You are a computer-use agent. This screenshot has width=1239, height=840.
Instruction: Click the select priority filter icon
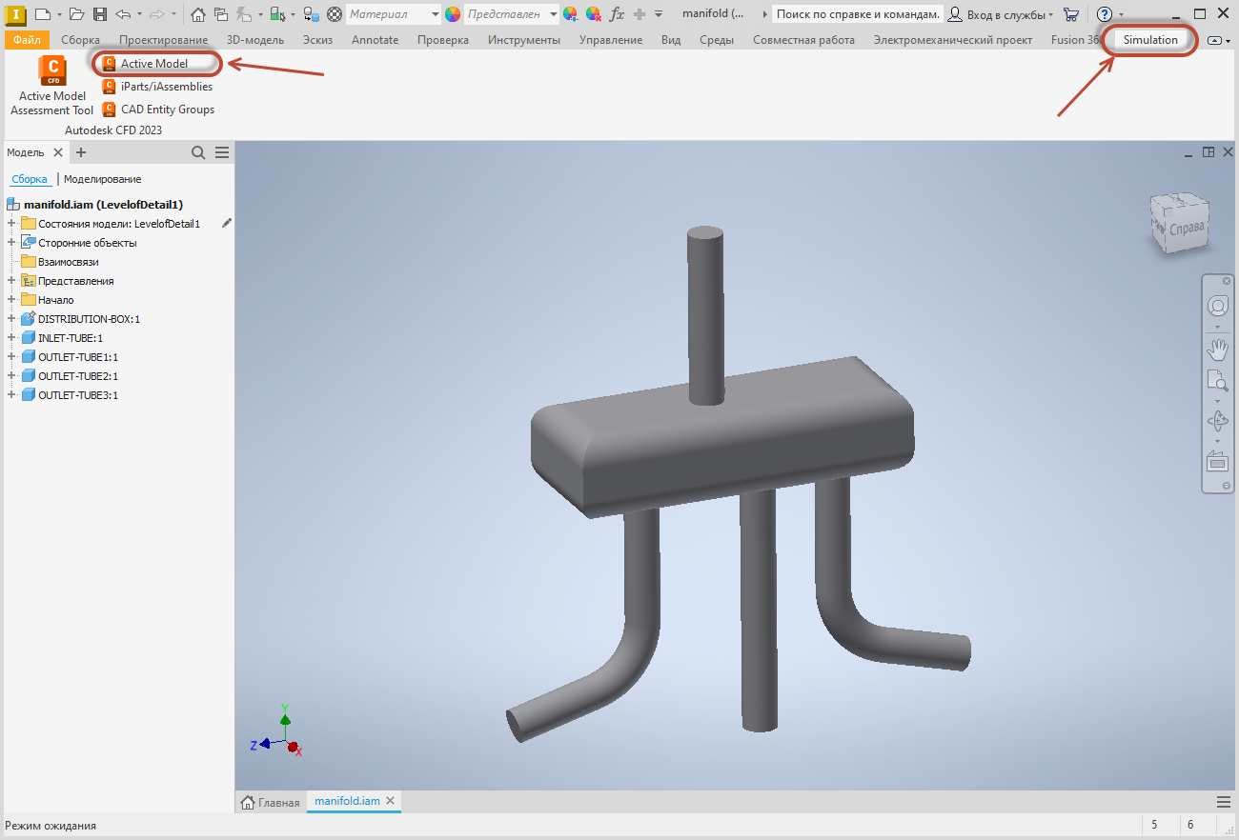(277, 14)
